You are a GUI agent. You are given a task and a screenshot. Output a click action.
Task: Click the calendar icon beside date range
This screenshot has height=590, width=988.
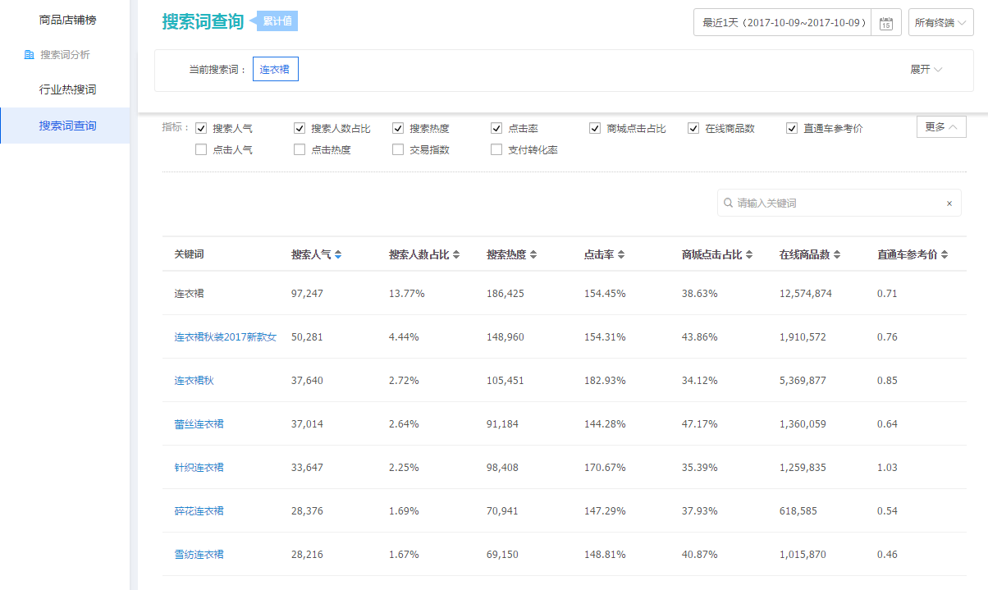(885, 23)
